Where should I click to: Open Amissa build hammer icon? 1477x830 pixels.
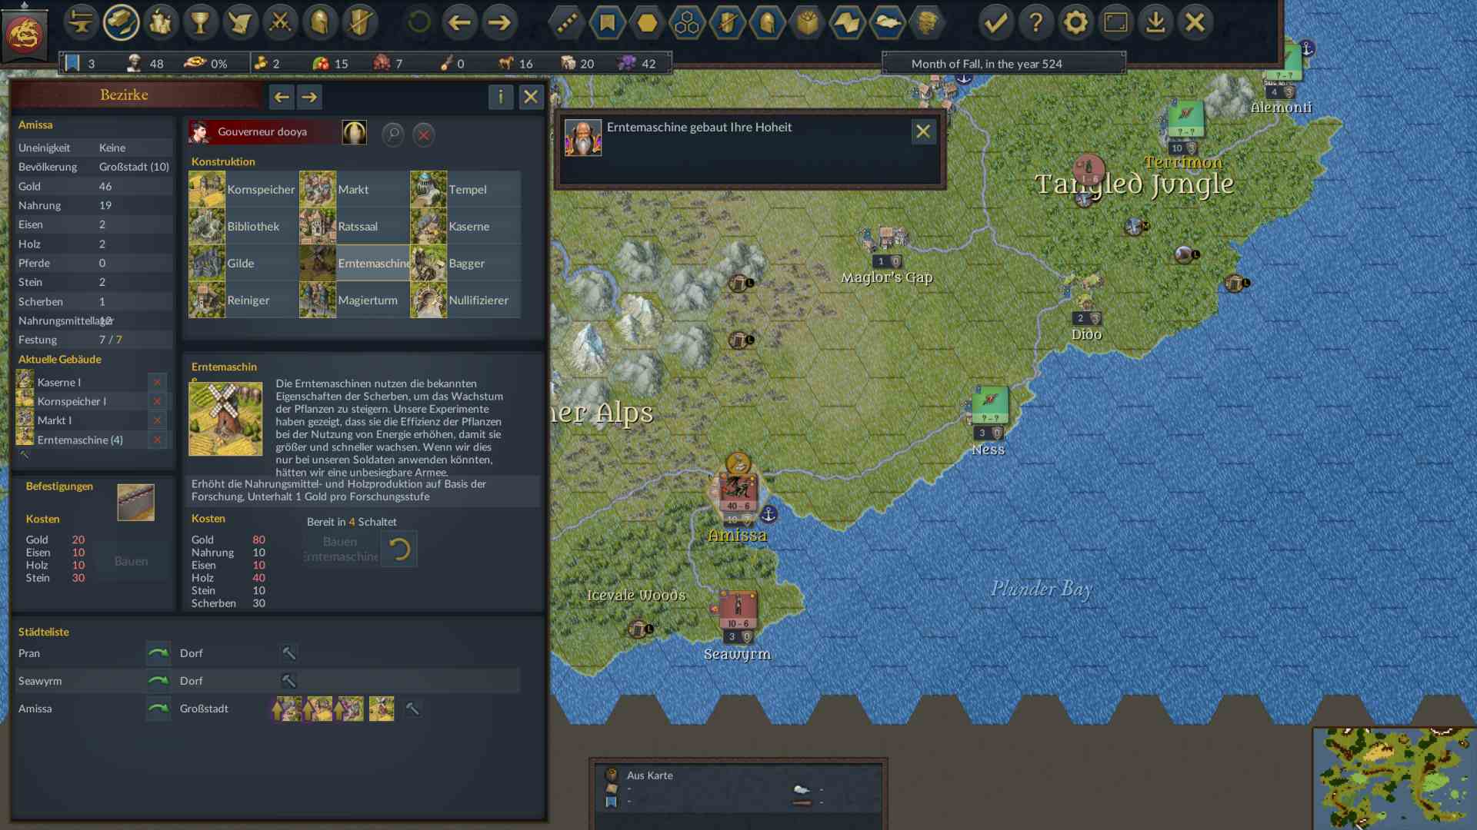412,709
